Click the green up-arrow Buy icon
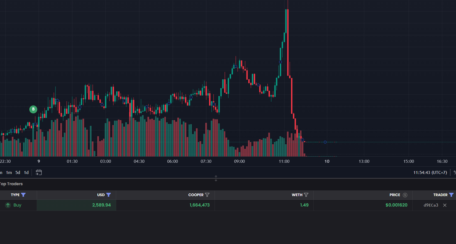This screenshot has width=456, height=244. point(8,205)
